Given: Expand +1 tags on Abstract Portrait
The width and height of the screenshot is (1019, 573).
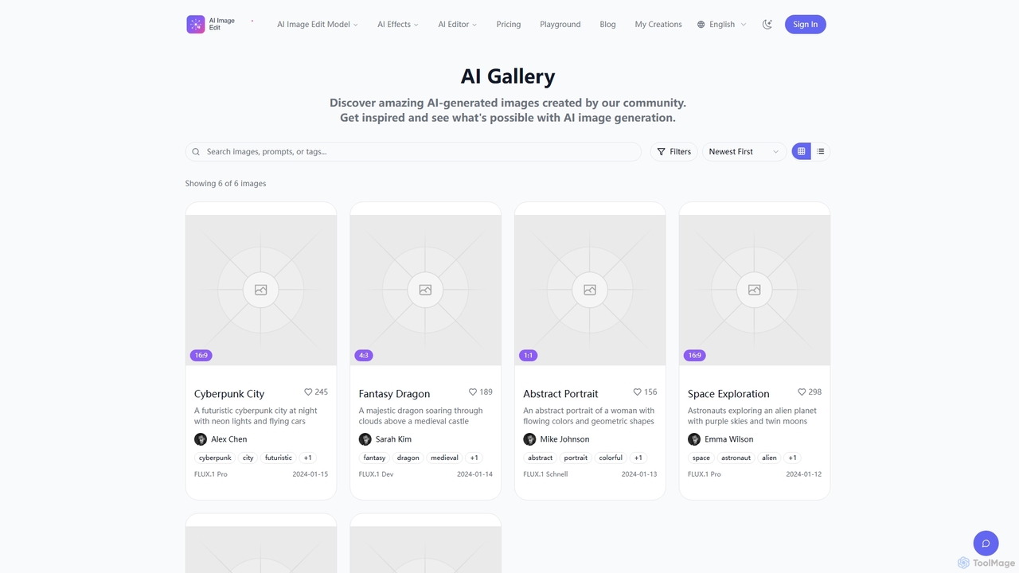Looking at the screenshot, I should (x=638, y=458).
